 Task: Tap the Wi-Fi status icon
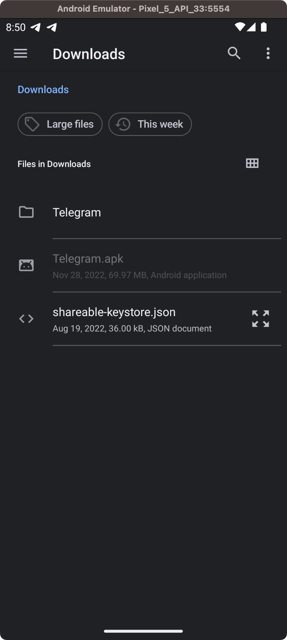pyautogui.click(x=240, y=27)
